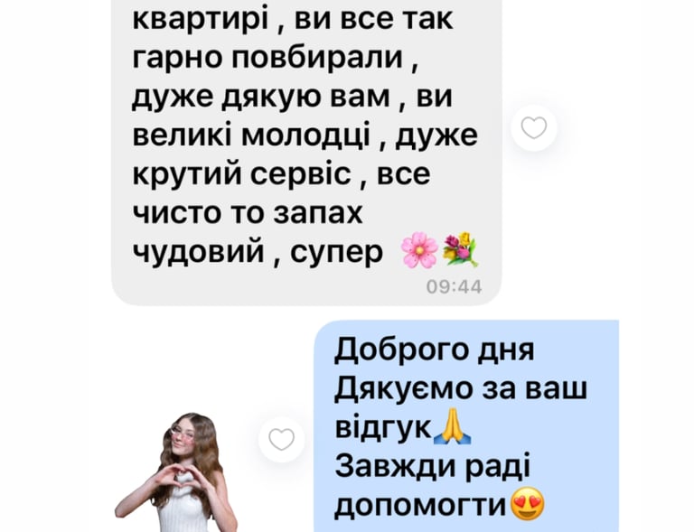Screen dimensions: 694x532
Task: Click the flower bouquet emoji
Action: (x=460, y=249)
